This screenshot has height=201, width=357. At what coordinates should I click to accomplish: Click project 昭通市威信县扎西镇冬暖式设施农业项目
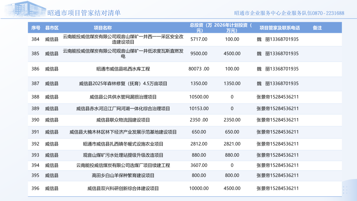pyautogui.click(x=123, y=144)
